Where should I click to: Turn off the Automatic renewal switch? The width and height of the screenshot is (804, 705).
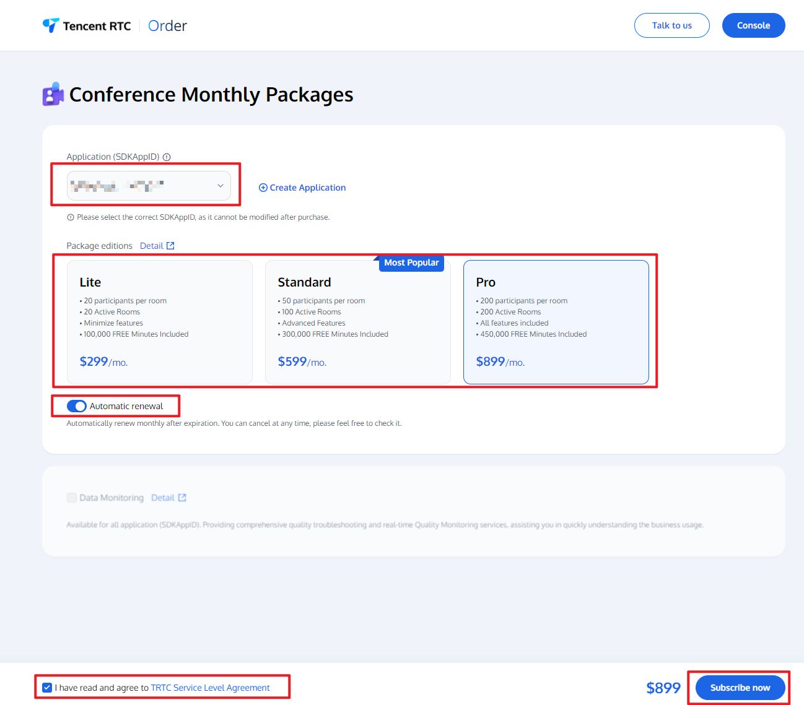pos(77,406)
